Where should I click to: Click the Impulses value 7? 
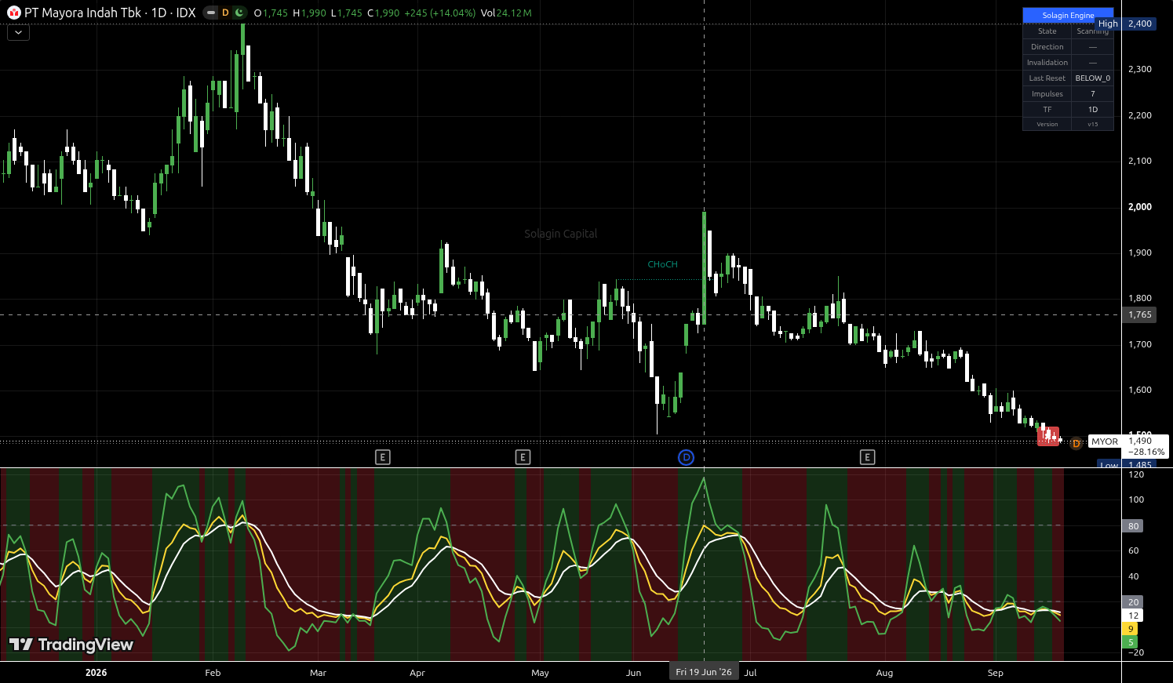tap(1093, 94)
